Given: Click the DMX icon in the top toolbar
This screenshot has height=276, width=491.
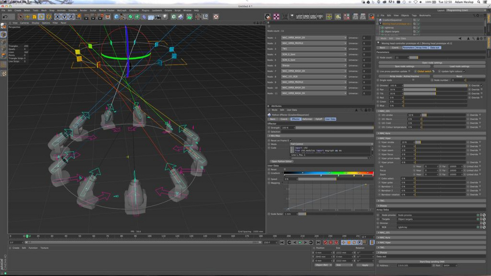Looking at the screenshot, I should pyautogui.click(x=306, y=17).
